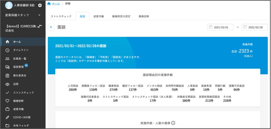Go back with the left arrow button
The height and width of the screenshot is (129, 271).
[51, 27]
